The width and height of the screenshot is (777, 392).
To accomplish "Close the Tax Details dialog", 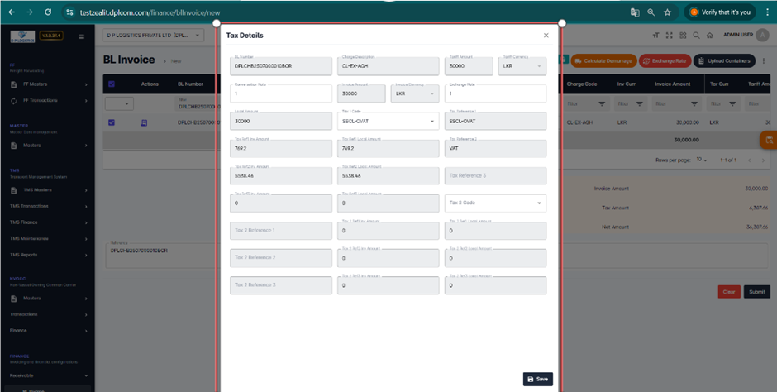I will coord(546,36).
